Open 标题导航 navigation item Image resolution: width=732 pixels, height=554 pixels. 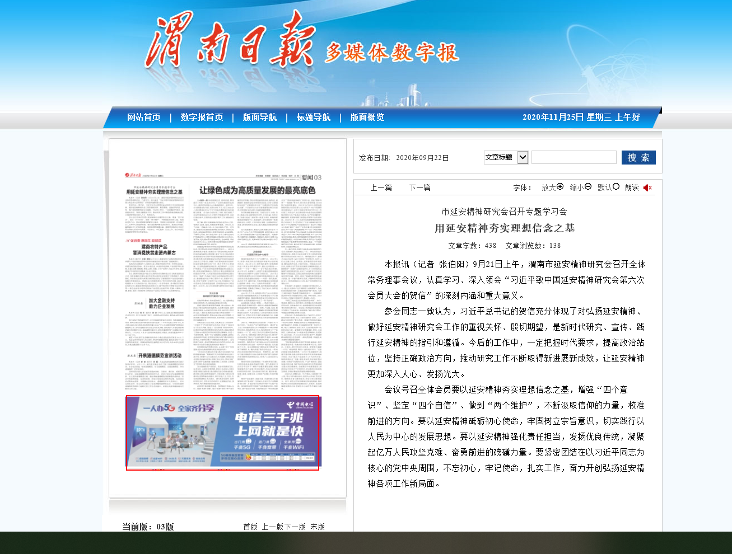coord(314,117)
